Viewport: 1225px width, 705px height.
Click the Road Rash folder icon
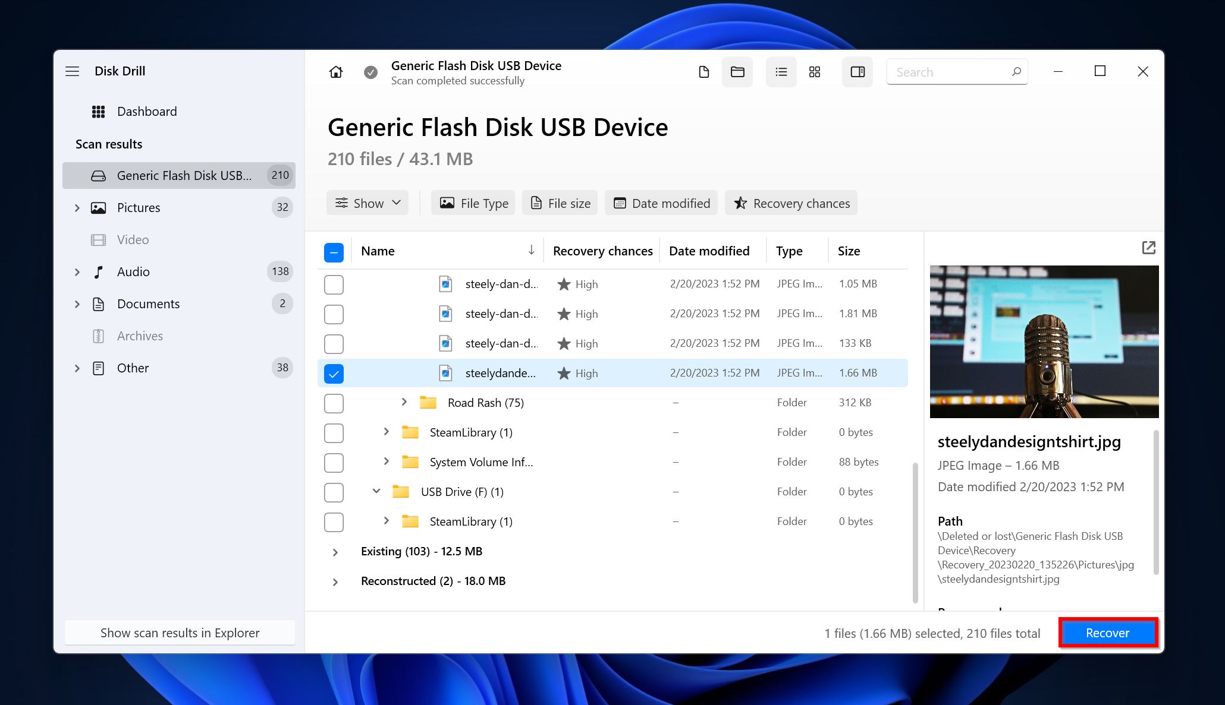point(428,403)
